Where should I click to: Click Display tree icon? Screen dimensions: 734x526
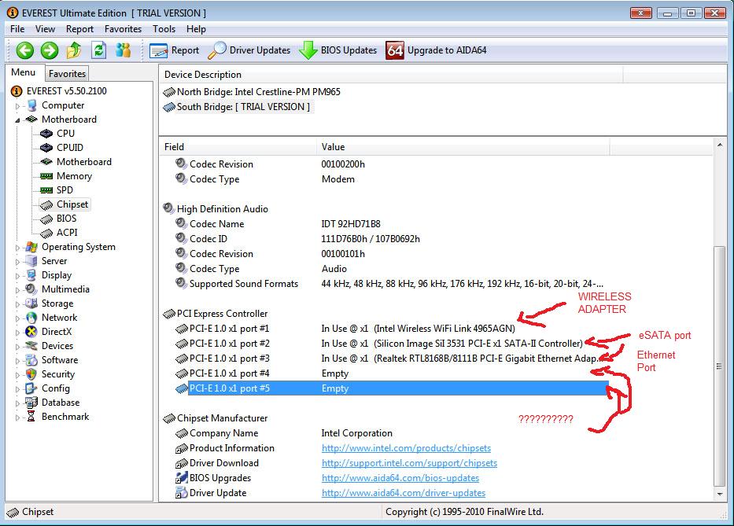31,275
